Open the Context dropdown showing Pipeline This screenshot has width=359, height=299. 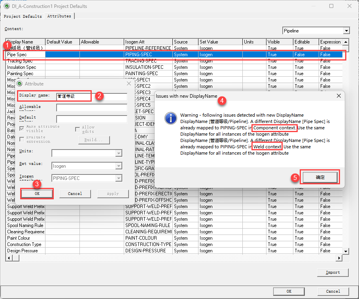click(x=346, y=31)
